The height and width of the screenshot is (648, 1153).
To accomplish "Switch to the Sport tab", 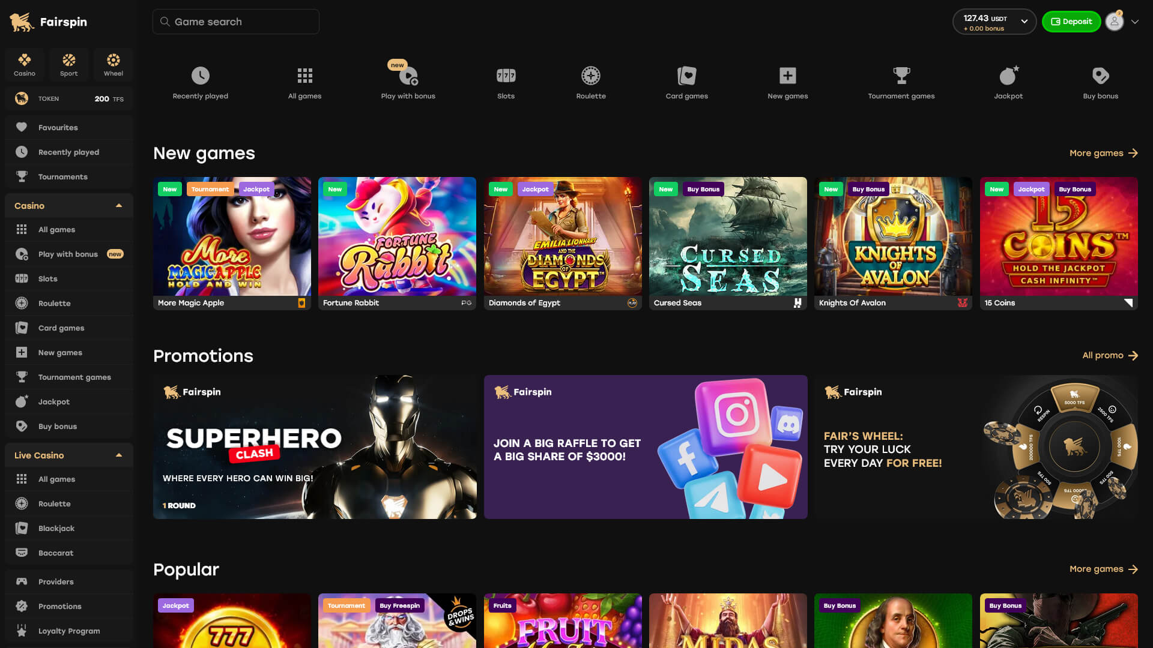I will coord(69,65).
